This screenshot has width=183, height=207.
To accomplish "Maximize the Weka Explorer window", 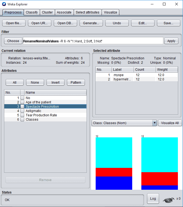I will tap(164, 4).
